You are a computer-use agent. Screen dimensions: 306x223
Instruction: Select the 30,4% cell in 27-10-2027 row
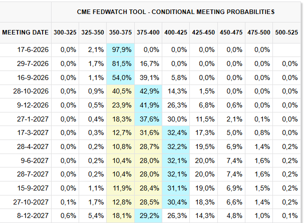click(176, 202)
